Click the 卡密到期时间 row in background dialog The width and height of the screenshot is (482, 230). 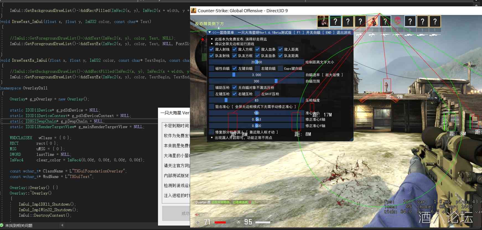coord(176,126)
